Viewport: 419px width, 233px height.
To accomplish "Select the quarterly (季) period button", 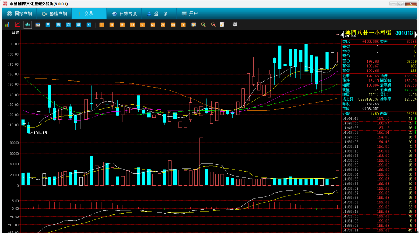I will pos(78,24).
